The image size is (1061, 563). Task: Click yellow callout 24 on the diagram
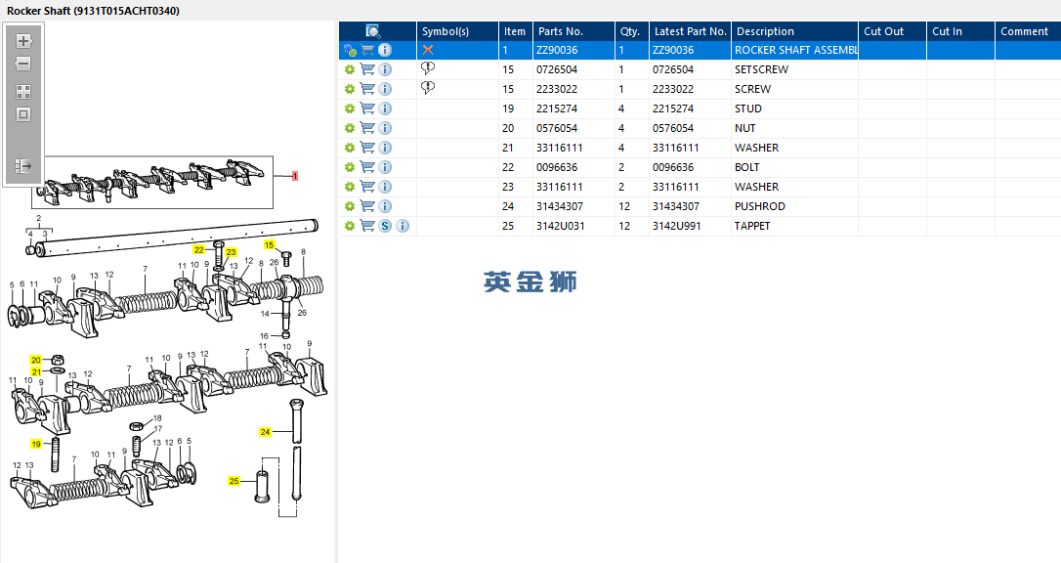(266, 432)
